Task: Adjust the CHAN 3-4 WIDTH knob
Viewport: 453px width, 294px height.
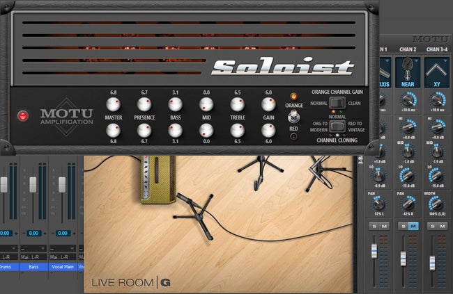Action: coord(437,204)
